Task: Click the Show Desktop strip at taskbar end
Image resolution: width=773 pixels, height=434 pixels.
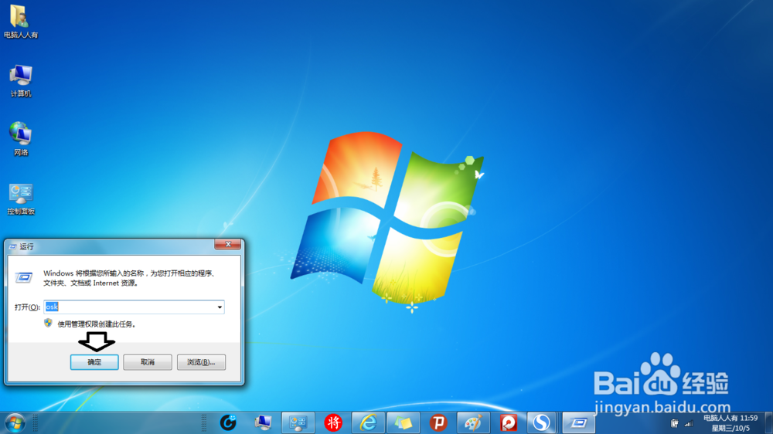Action: click(768, 423)
